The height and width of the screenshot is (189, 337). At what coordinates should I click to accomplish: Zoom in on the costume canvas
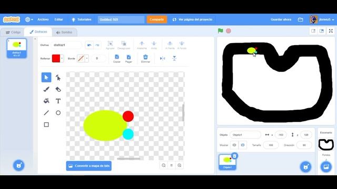tap(180, 165)
